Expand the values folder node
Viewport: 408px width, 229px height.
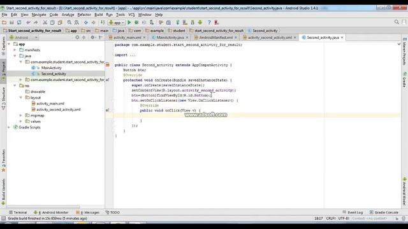pos(21,121)
